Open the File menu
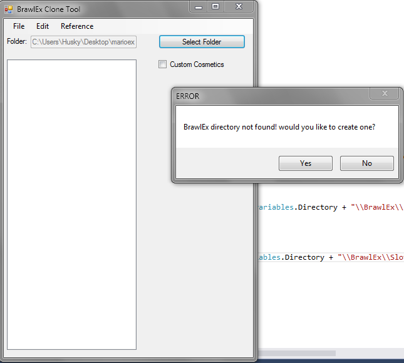404x363 pixels. pyautogui.click(x=19, y=26)
